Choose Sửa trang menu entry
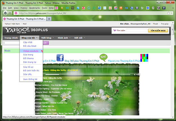The height and width of the screenshot is (121, 176). coord(28,55)
